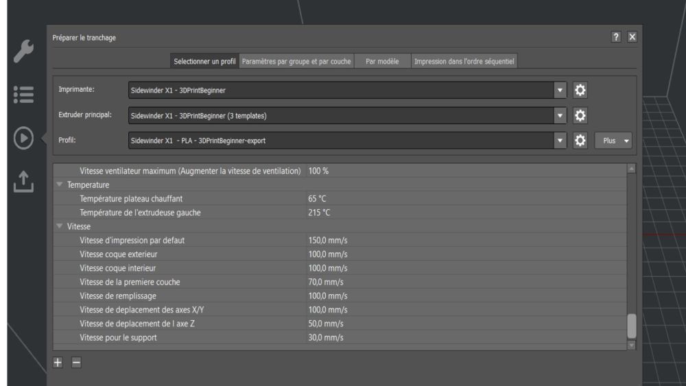Open the Profil dropdown list
The height and width of the screenshot is (386, 686).
pos(560,141)
